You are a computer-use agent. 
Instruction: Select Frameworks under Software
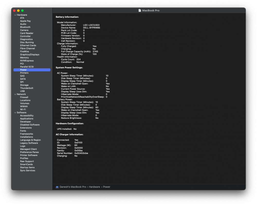point(26,134)
